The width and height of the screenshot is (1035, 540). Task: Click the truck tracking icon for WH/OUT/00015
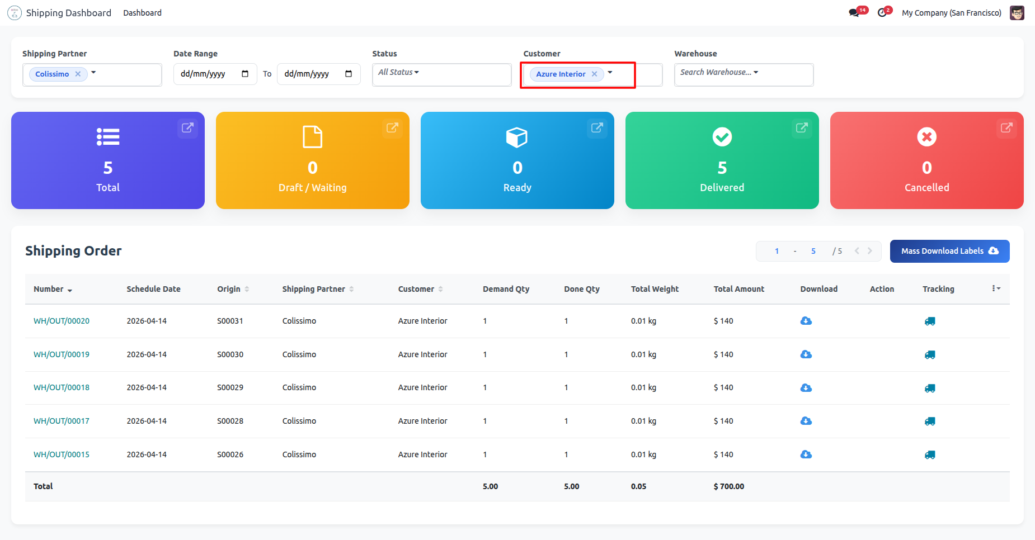tap(929, 455)
